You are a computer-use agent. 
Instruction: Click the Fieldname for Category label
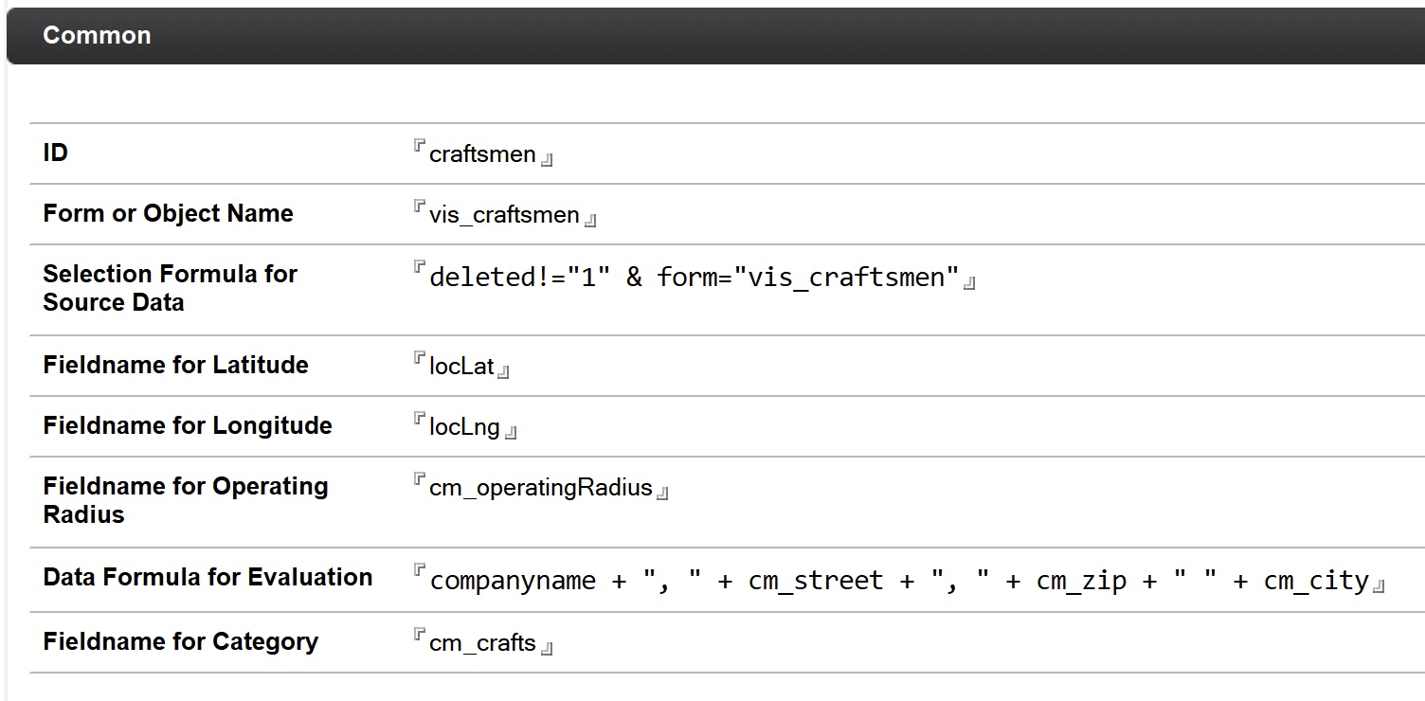(180, 642)
